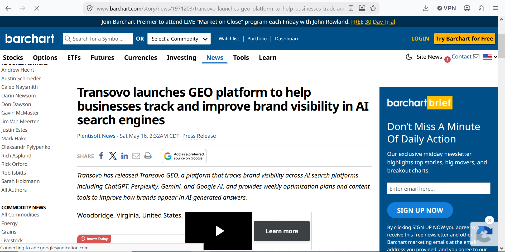The height and width of the screenshot is (252, 505).
Task: Close the reCAPTCHA overlay
Action: pos(489,220)
